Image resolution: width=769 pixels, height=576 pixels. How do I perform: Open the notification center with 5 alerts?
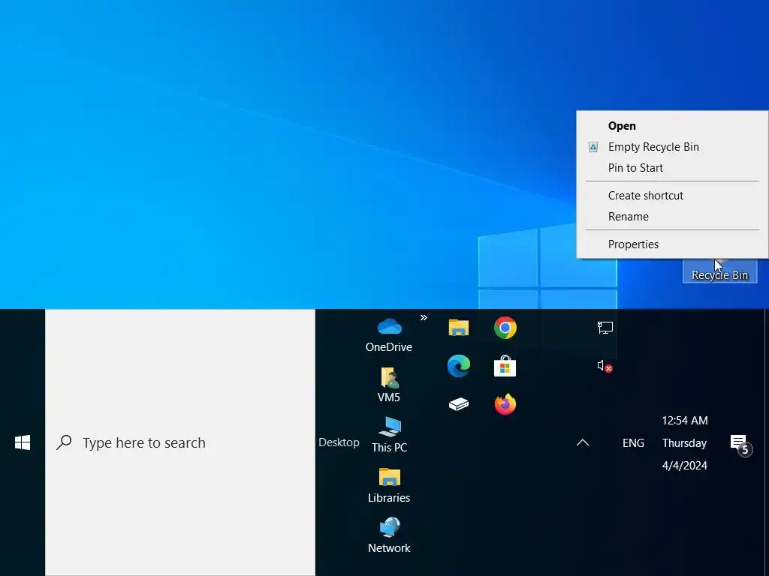click(x=740, y=444)
